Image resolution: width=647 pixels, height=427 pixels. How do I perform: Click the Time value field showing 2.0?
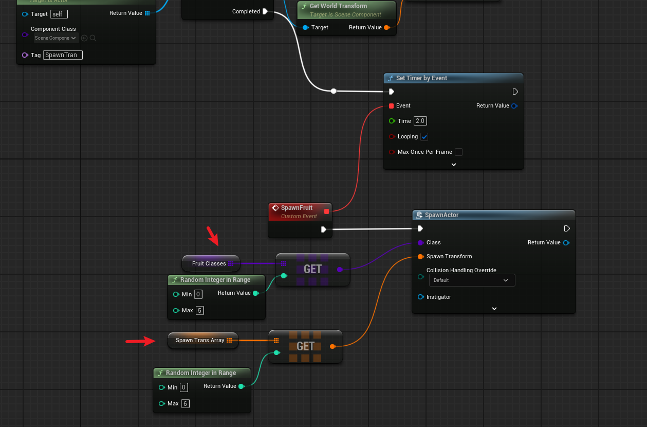(x=420, y=121)
